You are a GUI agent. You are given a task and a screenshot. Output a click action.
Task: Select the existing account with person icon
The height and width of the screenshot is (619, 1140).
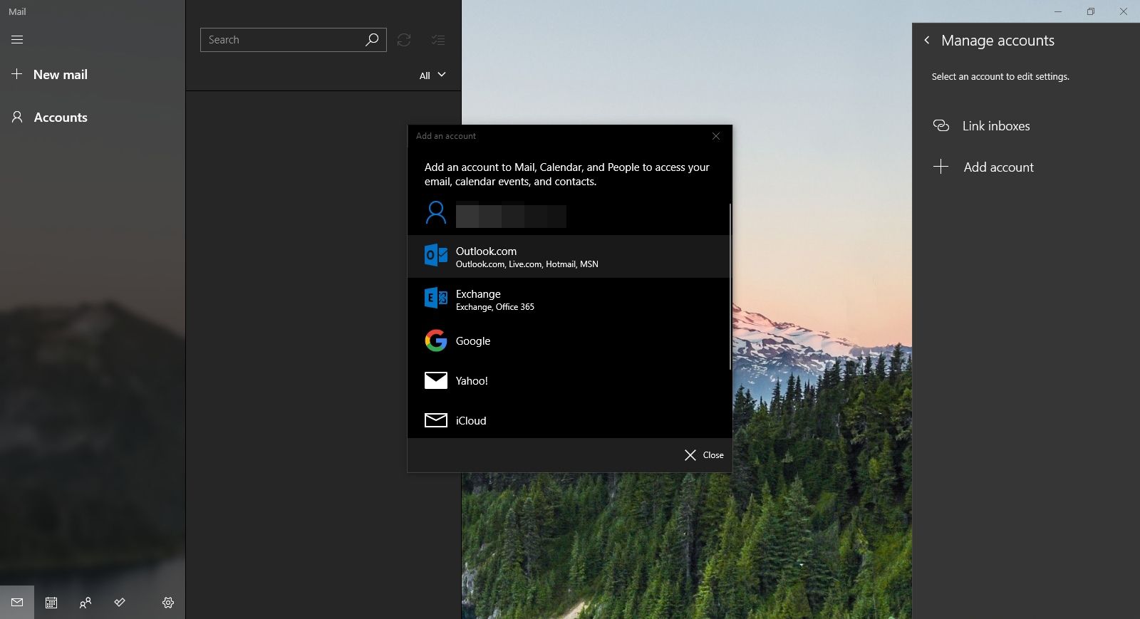(x=569, y=214)
